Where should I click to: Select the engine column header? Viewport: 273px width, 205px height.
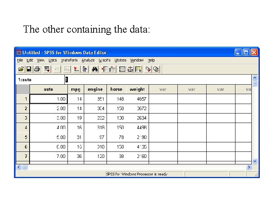pyautogui.click(x=95, y=89)
